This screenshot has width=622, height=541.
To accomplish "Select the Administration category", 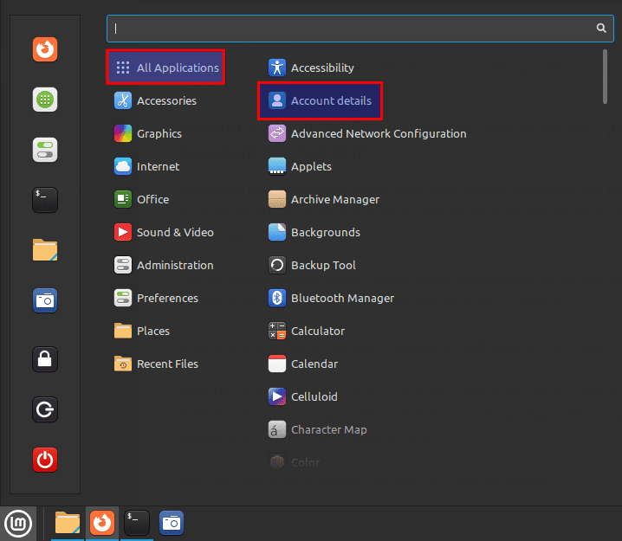I will (165, 265).
